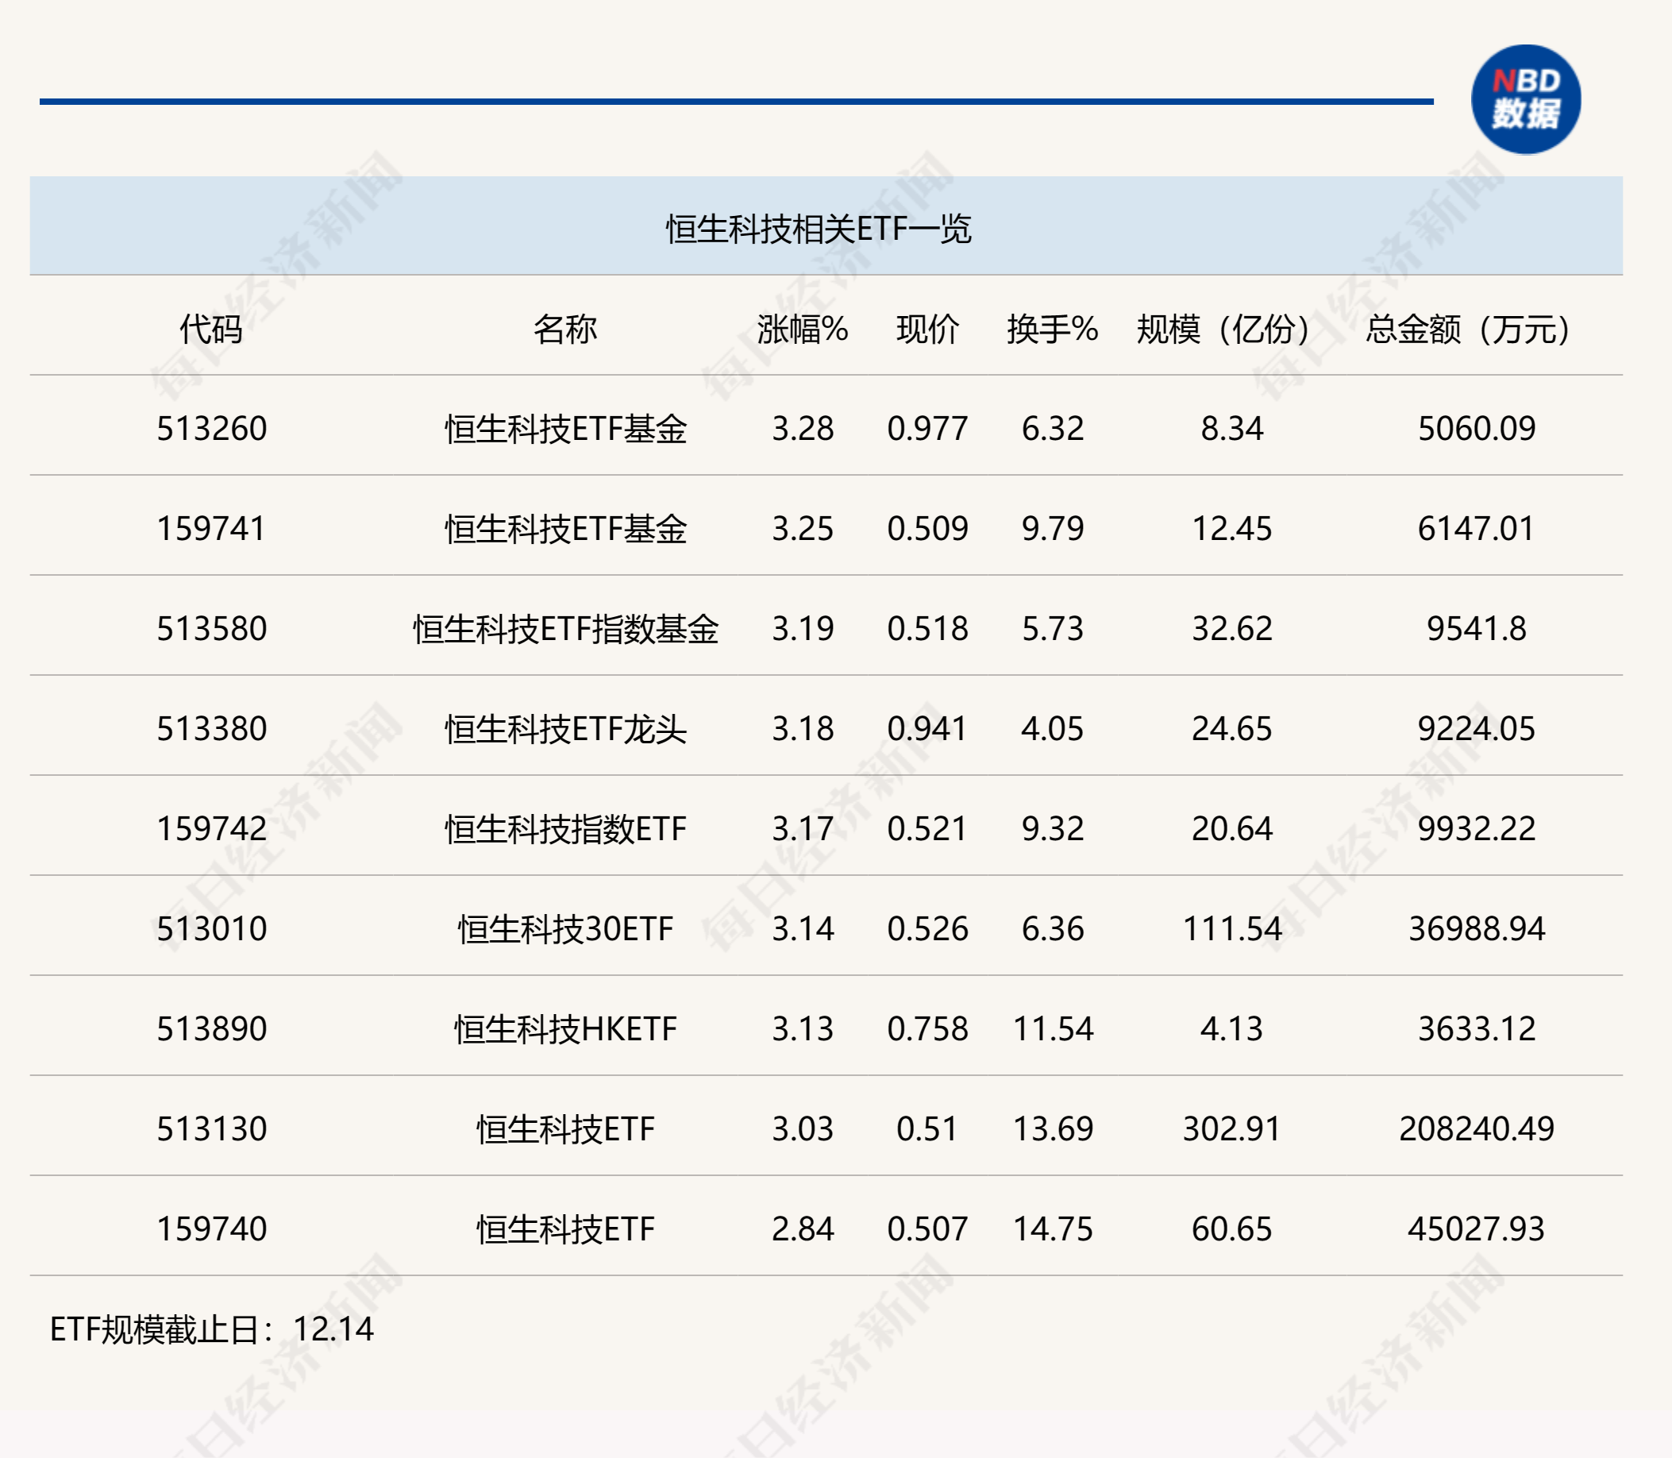Click the NBD数据 logo badge

(x=1526, y=99)
